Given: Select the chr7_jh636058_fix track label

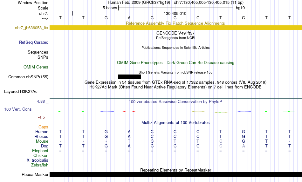Looking at the screenshot, I should point(31,28).
